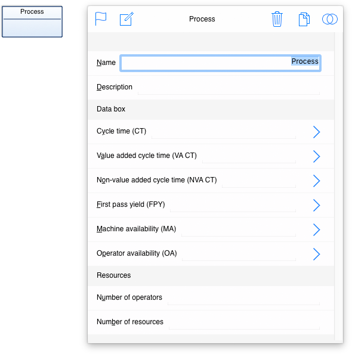The image size is (352, 354).
Task: Click the flag icon in the header
Action: (x=101, y=18)
